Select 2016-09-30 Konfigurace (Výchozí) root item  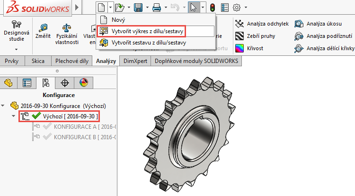(x=58, y=106)
